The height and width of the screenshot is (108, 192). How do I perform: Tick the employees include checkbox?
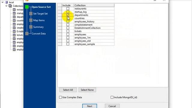(68, 34)
